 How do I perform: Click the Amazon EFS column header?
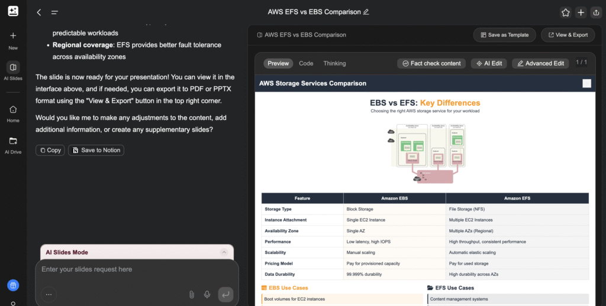coord(517,198)
